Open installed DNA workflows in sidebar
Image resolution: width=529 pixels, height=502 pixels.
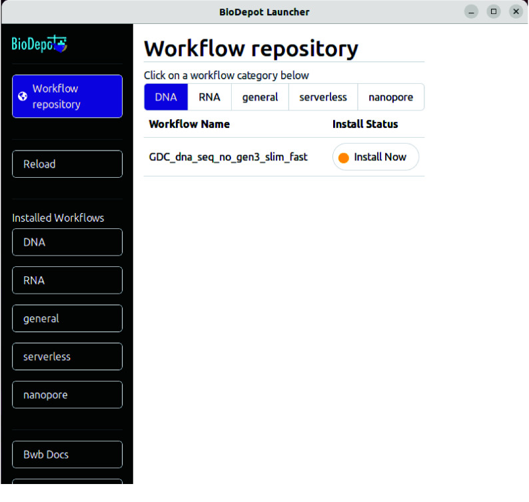click(x=67, y=242)
